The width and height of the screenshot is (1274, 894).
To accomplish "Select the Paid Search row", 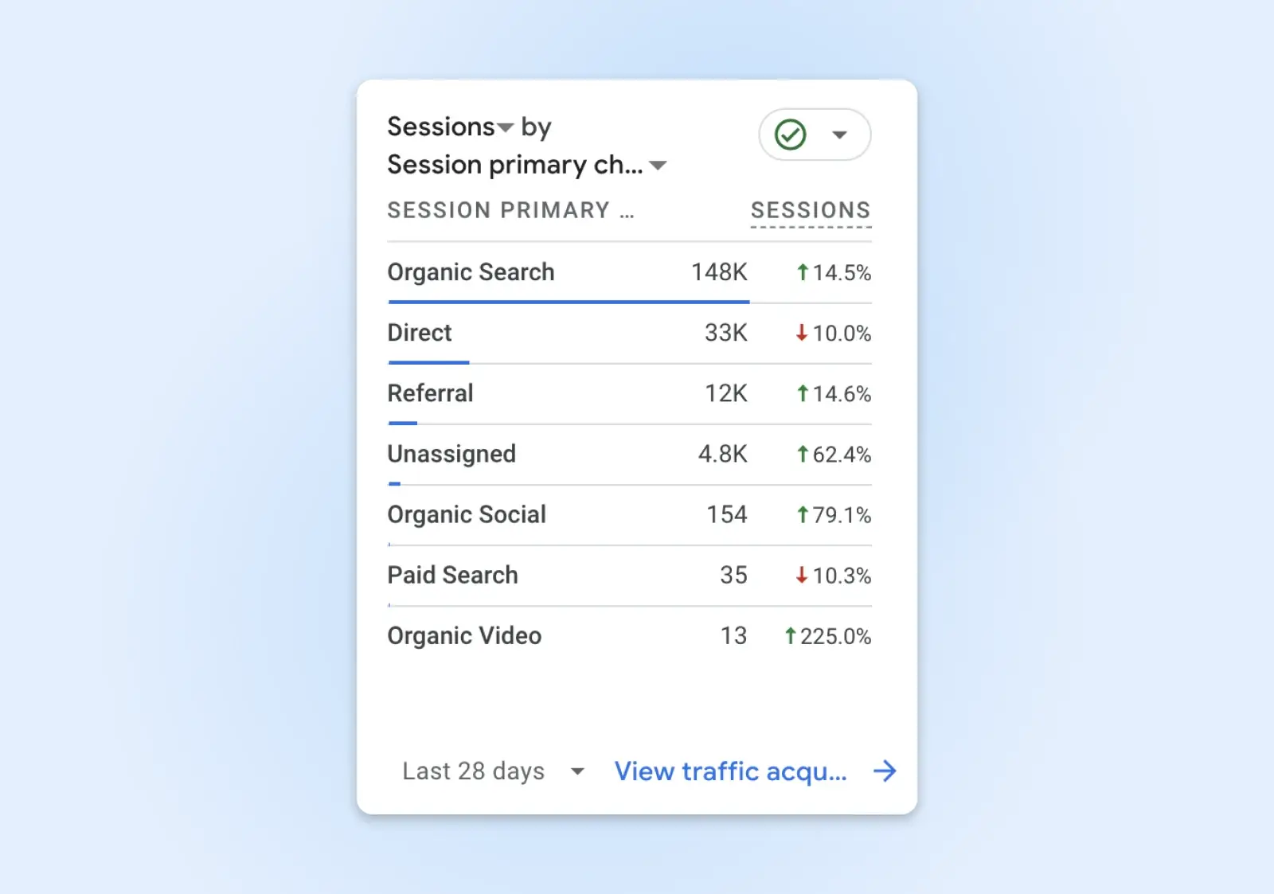I will point(452,575).
